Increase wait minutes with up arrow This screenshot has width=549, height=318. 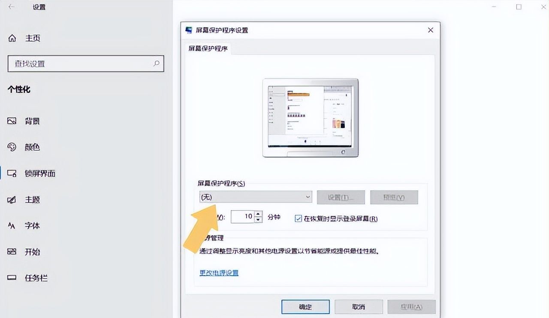click(258, 214)
